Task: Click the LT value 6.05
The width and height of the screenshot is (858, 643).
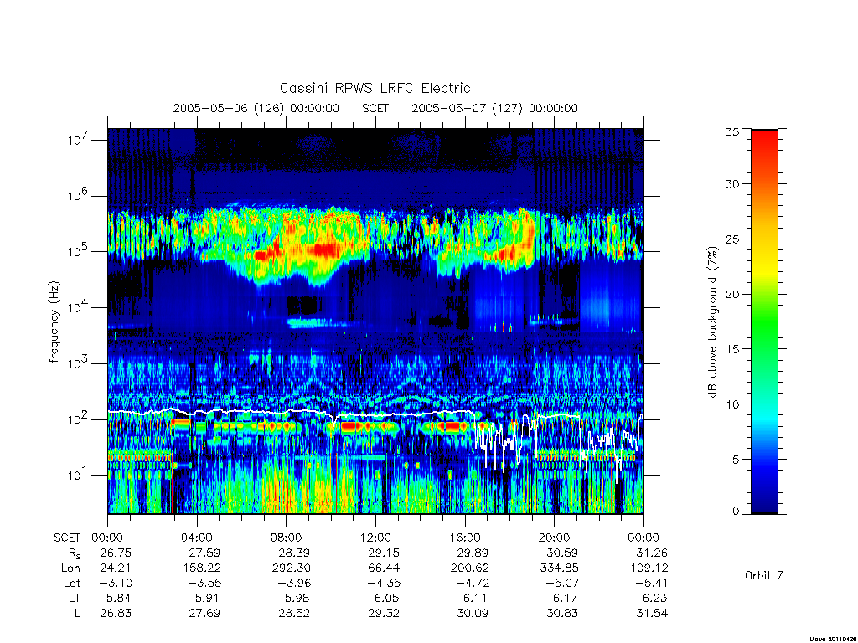Action: click(387, 598)
